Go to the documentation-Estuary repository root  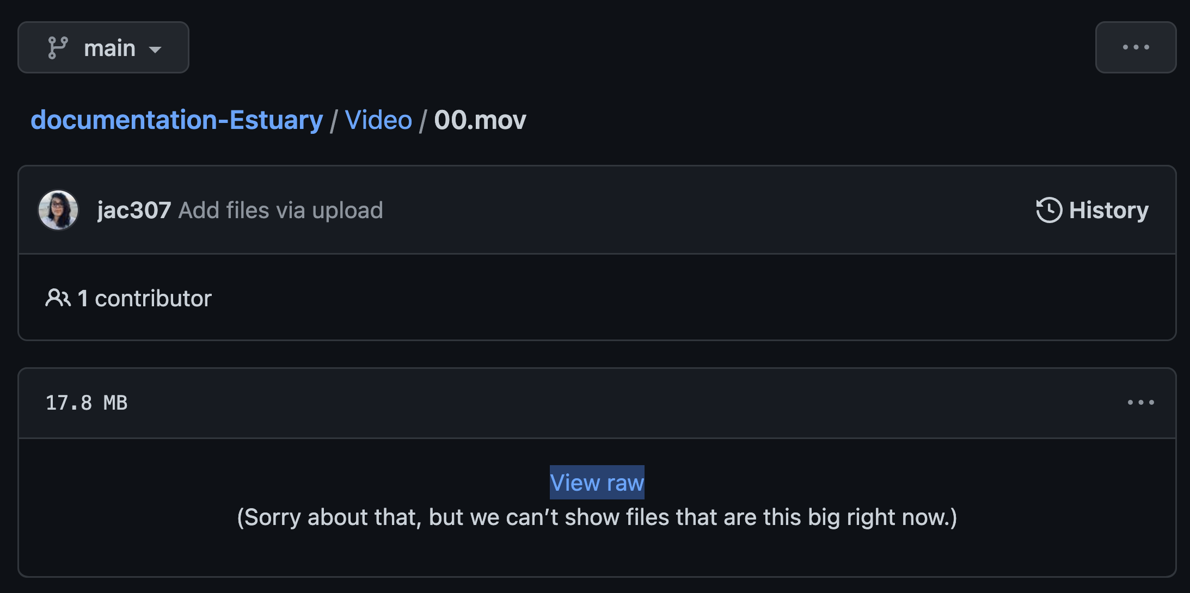pyautogui.click(x=176, y=120)
